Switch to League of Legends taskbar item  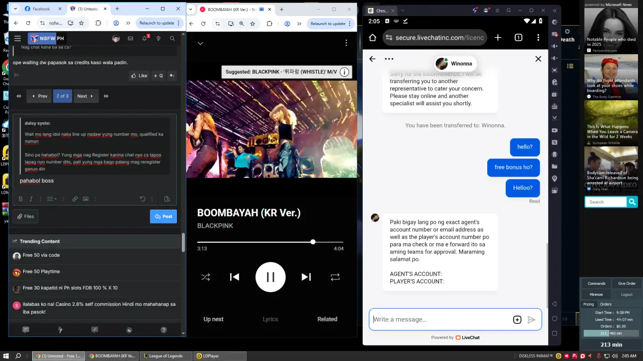coord(166,356)
